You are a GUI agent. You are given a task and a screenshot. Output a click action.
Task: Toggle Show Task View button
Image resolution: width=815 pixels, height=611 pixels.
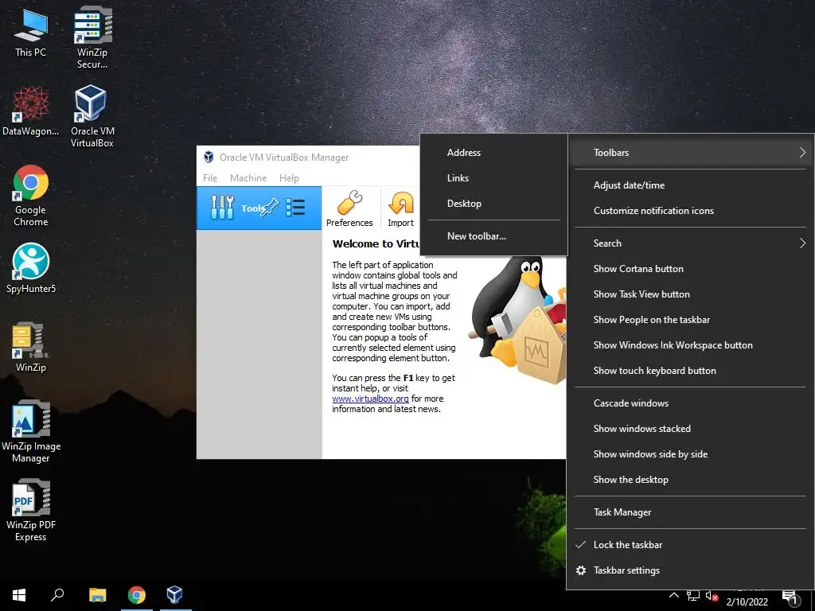[x=690, y=294]
